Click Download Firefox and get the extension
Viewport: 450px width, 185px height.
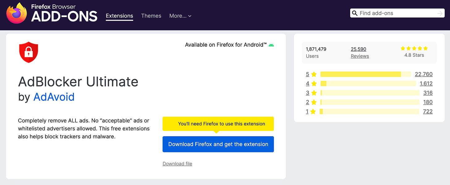tap(218, 144)
